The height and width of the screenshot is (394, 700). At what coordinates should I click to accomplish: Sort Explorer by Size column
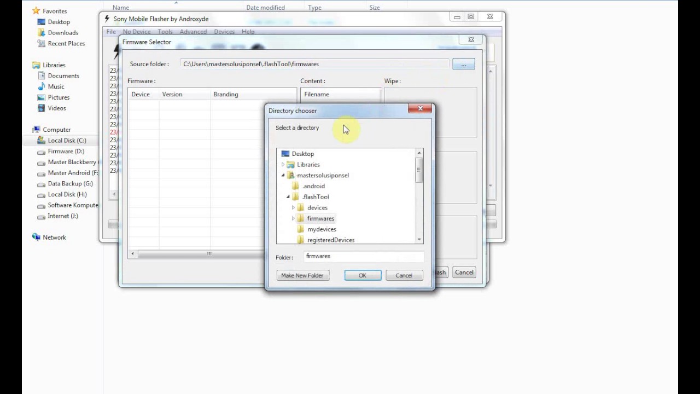pyautogui.click(x=375, y=8)
